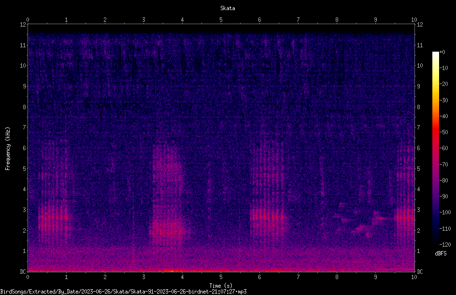Click the "Time (s)" axis label
The width and height of the screenshot is (456, 295).
(221, 286)
